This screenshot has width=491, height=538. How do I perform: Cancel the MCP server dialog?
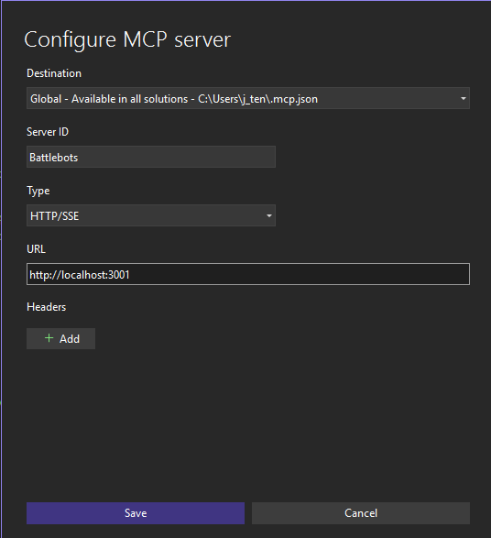tap(361, 513)
